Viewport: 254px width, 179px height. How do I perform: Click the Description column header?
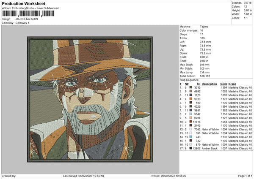pos(210,84)
